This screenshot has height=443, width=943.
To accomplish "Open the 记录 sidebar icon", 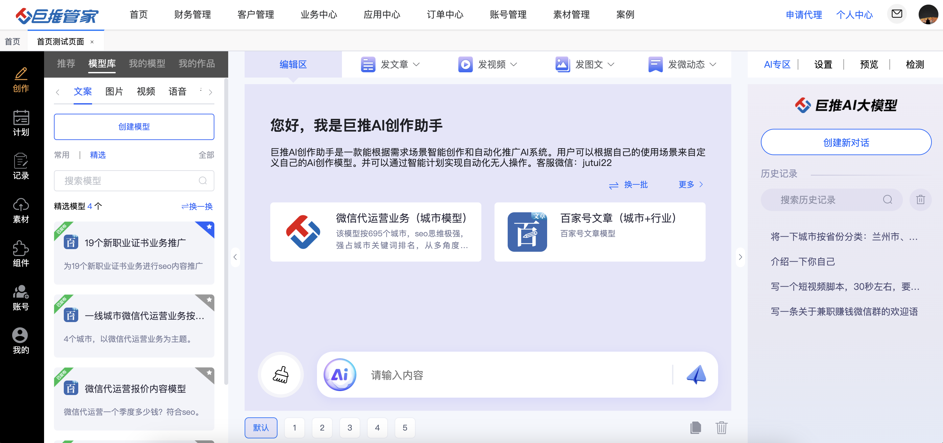I will pyautogui.click(x=21, y=167).
